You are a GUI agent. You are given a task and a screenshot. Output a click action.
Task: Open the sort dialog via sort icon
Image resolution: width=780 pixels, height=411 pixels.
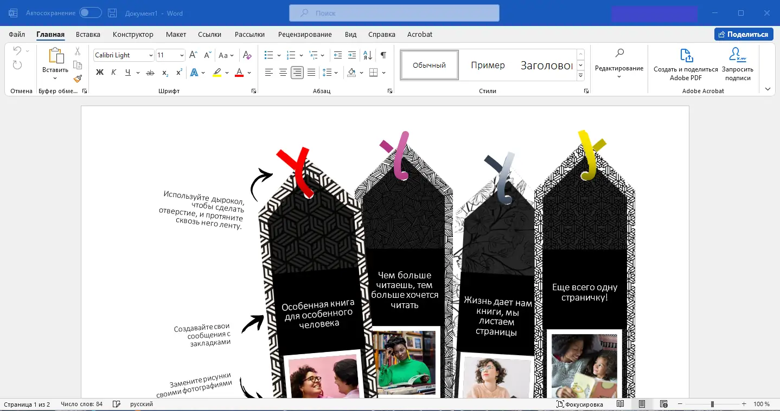(x=367, y=55)
